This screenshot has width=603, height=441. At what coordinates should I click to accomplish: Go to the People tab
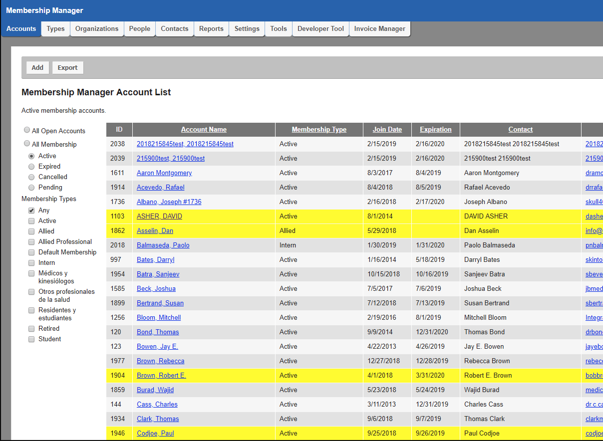(x=140, y=29)
